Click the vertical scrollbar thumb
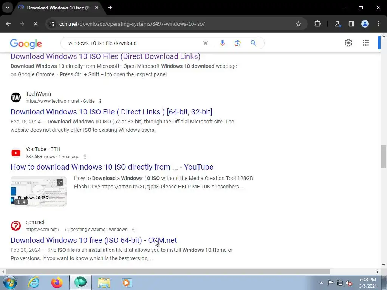The width and height of the screenshot is (387, 290). coord(384,157)
